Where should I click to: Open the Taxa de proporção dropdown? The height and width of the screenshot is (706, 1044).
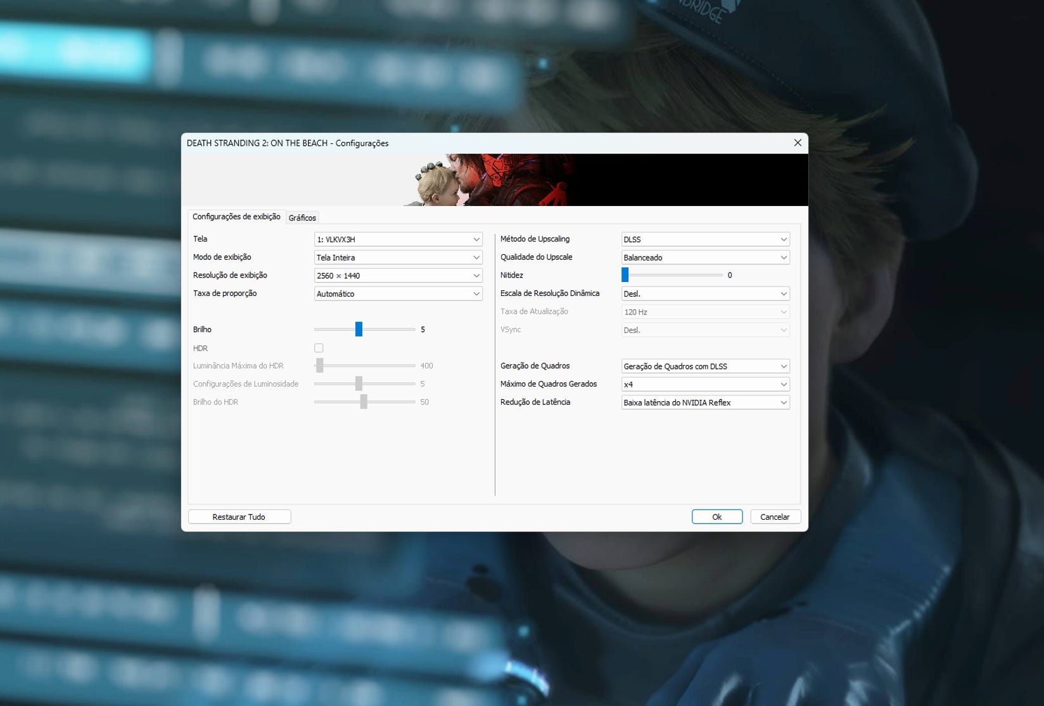(398, 293)
